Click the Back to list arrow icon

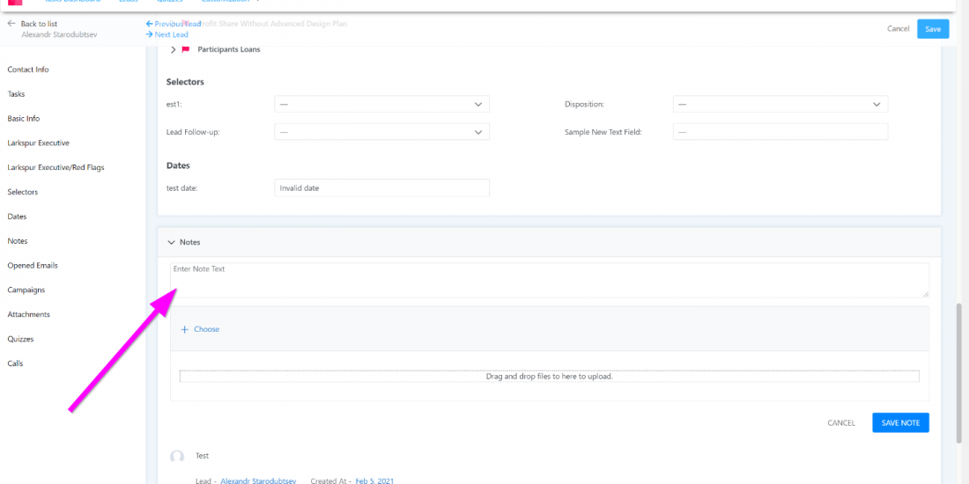coord(11,24)
